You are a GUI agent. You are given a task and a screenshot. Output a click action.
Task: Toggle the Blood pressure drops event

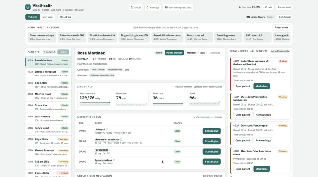point(42,37)
